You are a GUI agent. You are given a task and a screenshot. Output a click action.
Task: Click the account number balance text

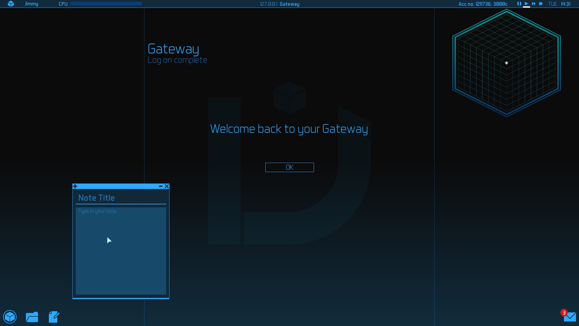click(x=483, y=4)
